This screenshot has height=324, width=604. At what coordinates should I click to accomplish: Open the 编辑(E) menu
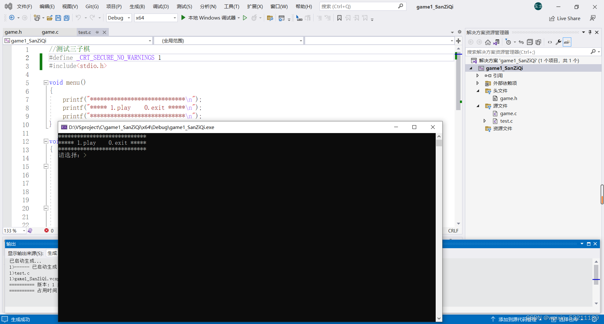(x=47, y=6)
